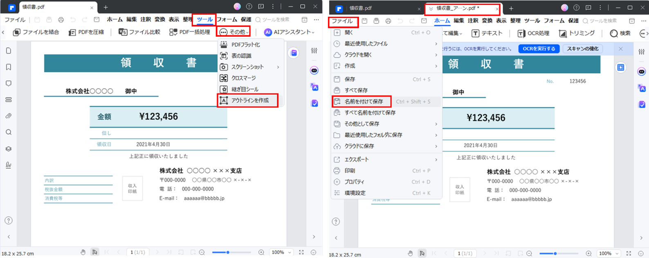The height and width of the screenshot is (258, 649).
Task: Click the テキスト tool in the right window toolbar
Action: 487,33
